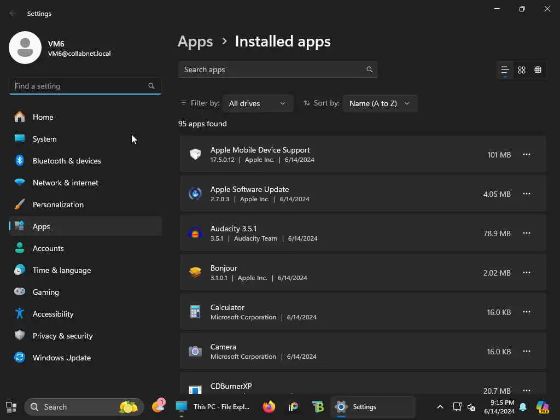This screenshot has height=420, width=560.
Task: Open the Sort by Name dropdown
Action: [x=380, y=103]
